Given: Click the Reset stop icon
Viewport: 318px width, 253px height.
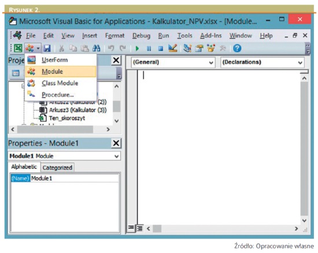Looking at the screenshot, I should [161, 49].
